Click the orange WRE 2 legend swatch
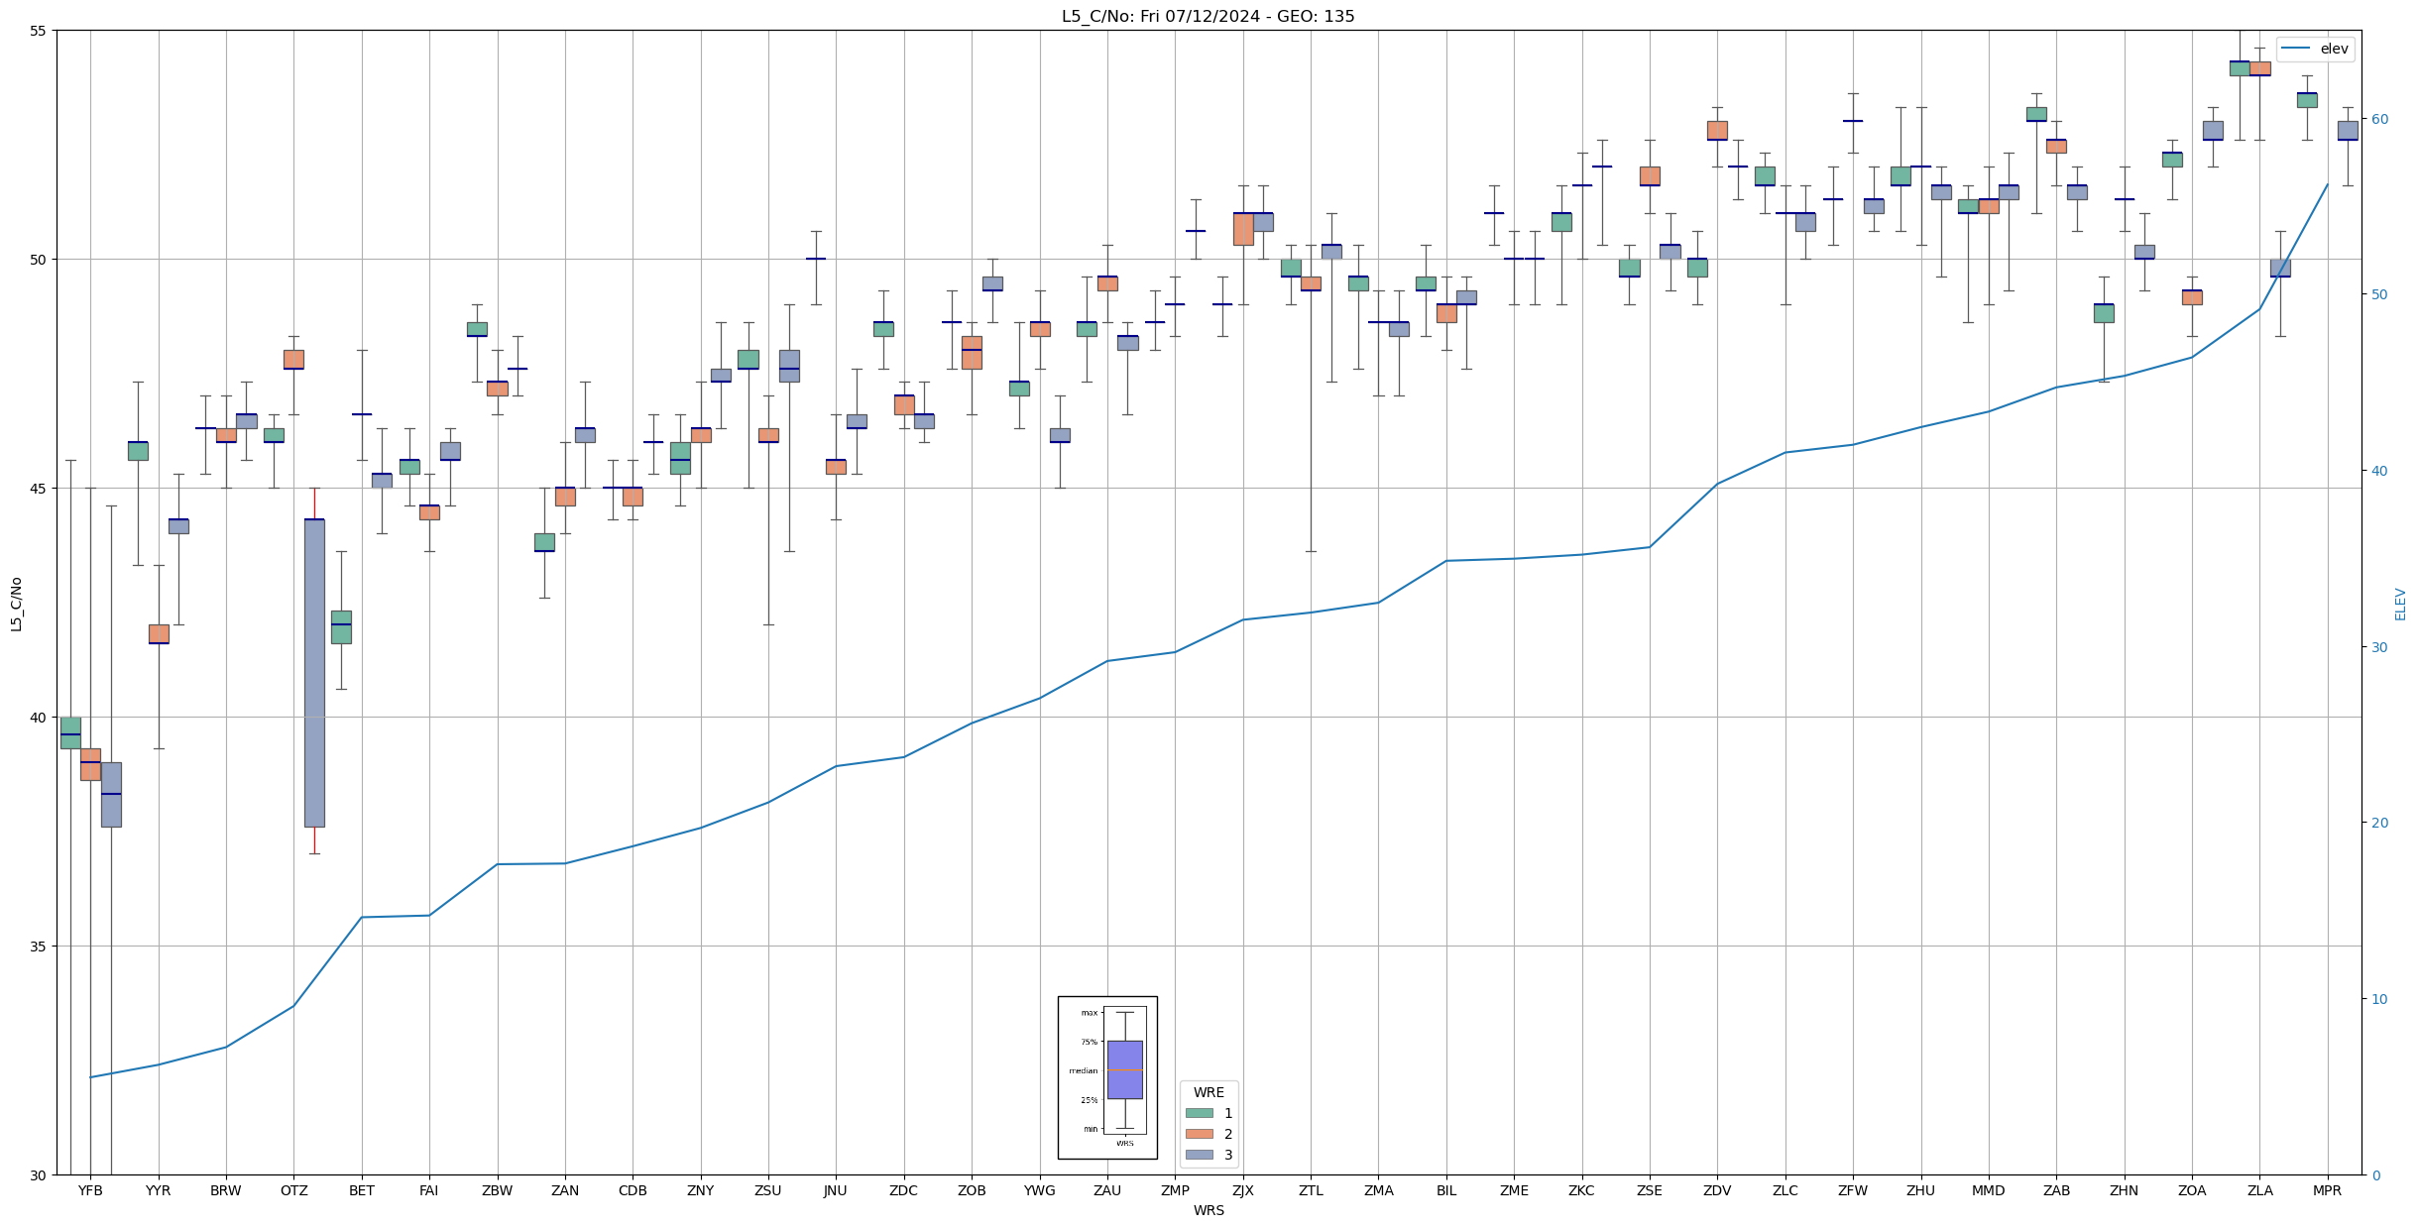This screenshot has width=2418, height=1227. point(1199,1134)
